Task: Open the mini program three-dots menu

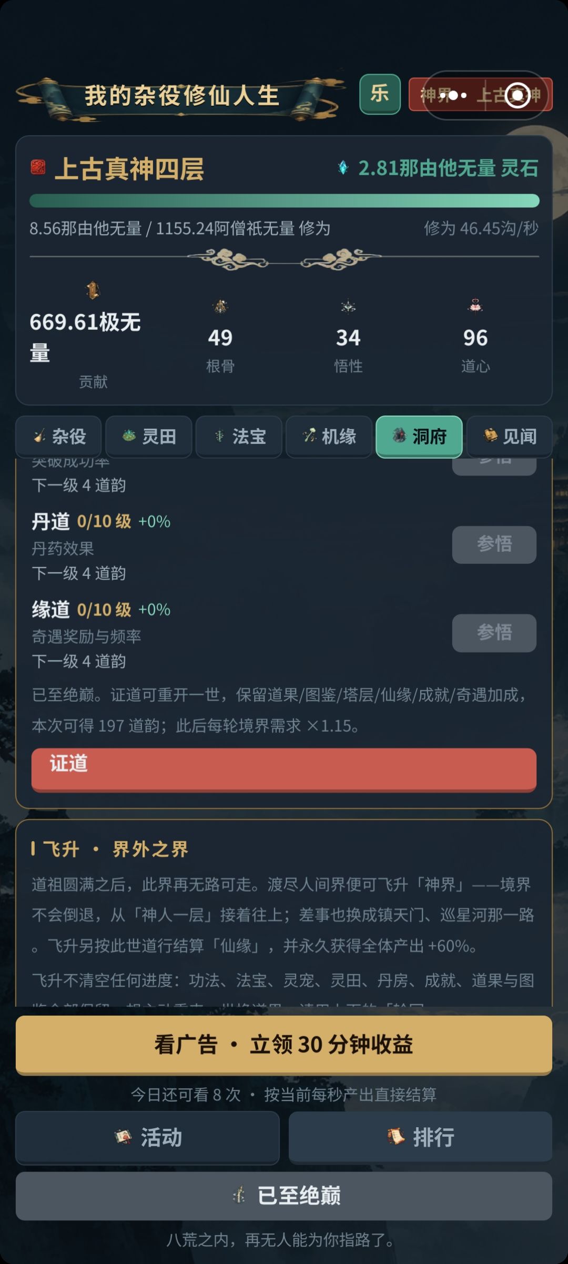Action: pyautogui.click(x=453, y=95)
